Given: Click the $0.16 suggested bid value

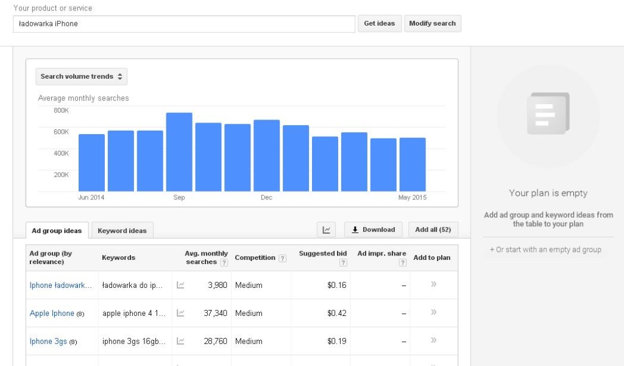Looking at the screenshot, I should tap(336, 285).
